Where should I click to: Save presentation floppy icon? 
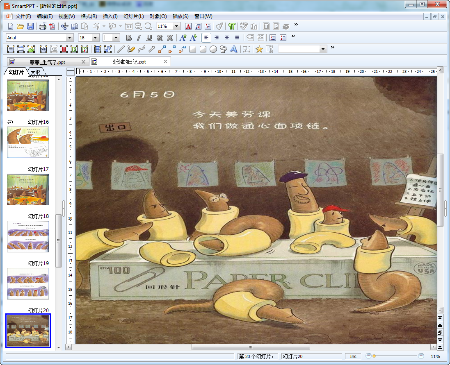pyautogui.click(x=30, y=26)
